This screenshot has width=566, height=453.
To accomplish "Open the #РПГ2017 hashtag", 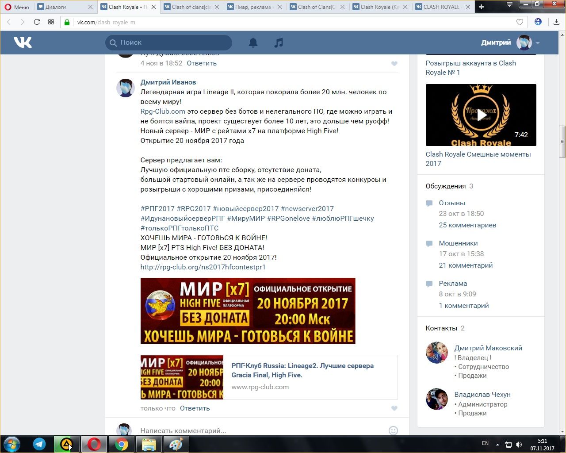I will [x=157, y=209].
